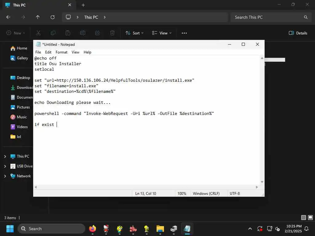This screenshot has height=236, width=315.
Task: Add a new File Explorer tab
Action: point(83,5)
